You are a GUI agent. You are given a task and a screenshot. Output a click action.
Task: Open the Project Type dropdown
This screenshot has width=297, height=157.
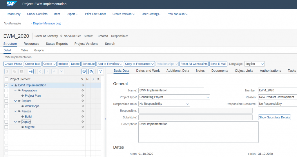pyautogui.click(x=208, y=97)
